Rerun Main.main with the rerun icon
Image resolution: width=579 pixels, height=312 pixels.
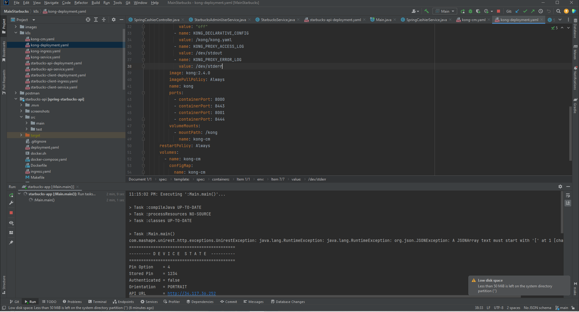(11, 195)
